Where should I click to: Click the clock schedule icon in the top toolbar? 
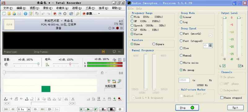point(60,14)
